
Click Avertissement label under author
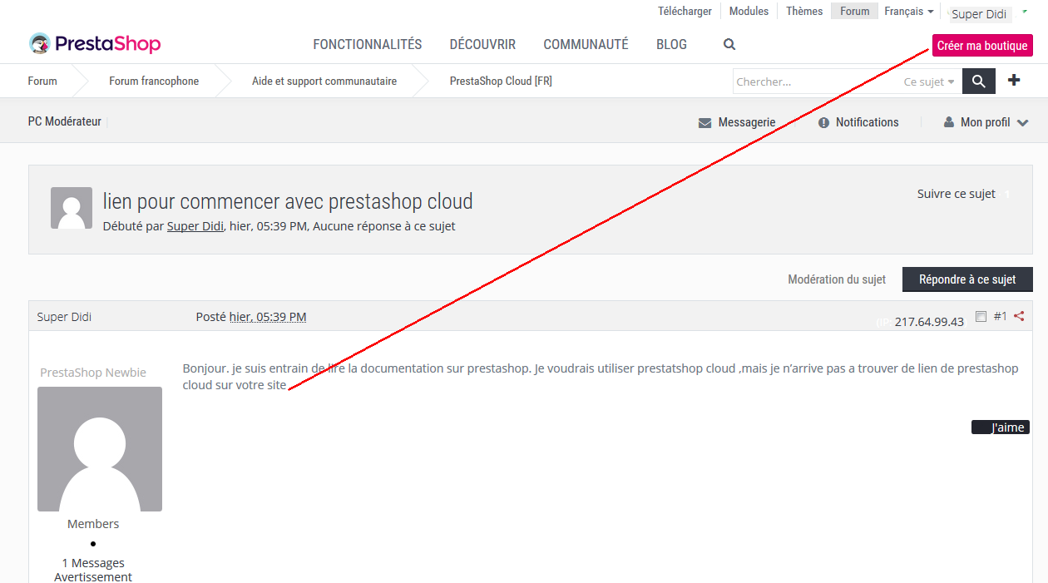93,577
